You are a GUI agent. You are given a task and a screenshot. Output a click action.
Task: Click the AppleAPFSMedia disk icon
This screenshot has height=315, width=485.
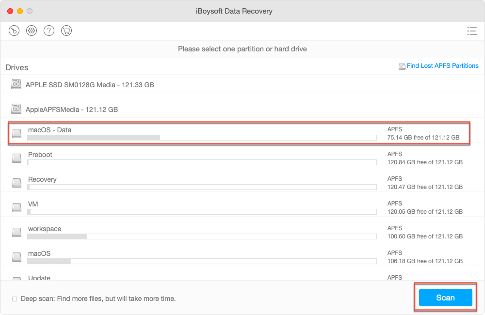pos(16,109)
